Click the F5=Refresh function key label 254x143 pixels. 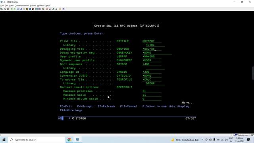pyautogui.click(x=106, y=106)
